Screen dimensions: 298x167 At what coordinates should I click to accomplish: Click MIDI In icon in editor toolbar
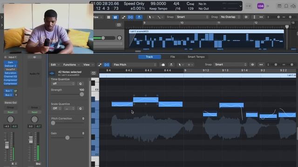[163, 65]
